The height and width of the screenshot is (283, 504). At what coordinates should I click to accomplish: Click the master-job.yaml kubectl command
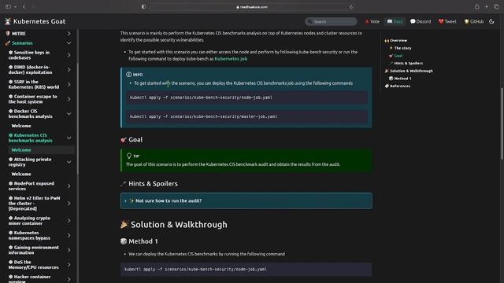tap(203, 116)
